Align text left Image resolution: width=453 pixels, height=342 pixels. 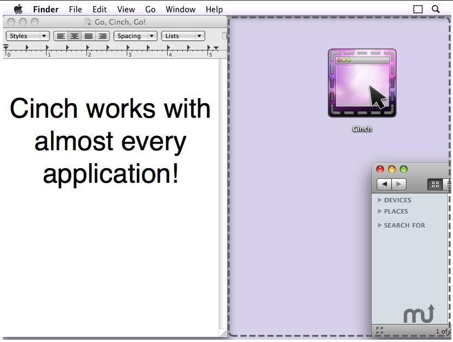point(61,36)
